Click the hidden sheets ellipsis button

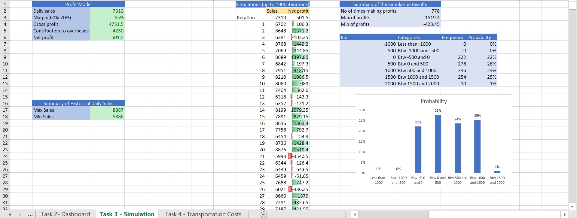30,214
